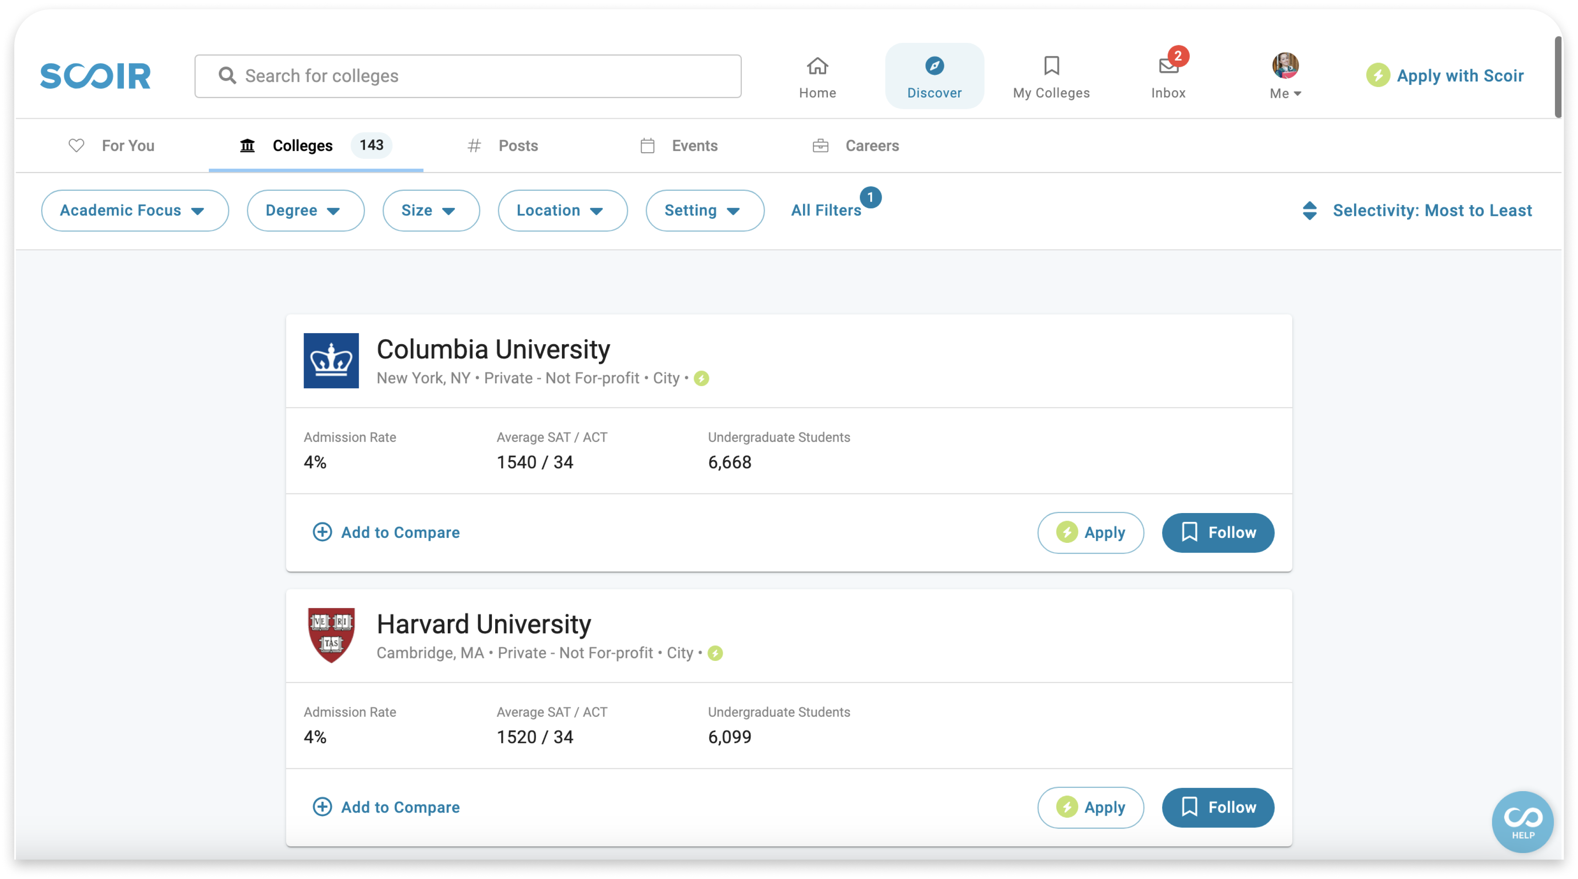Follow Columbia University
Viewport: 1578px width, 879px height.
pyautogui.click(x=1218, y=532)
